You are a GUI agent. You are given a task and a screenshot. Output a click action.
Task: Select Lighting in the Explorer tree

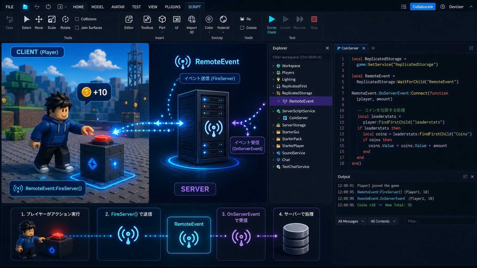289,79
